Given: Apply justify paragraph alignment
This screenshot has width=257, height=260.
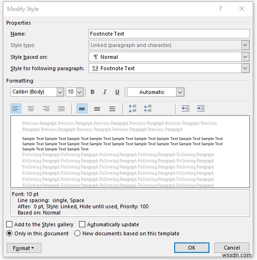Looking at the screenshot, I should point(61,109).
